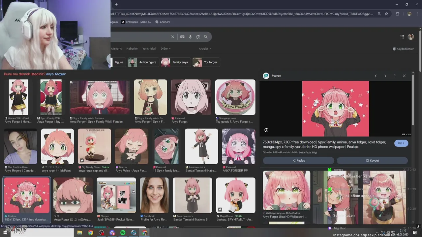Screen dimensions: 422x237
Task: Open the ibisPaint anya roger thumbnail
Action: (x=57, y=146)
